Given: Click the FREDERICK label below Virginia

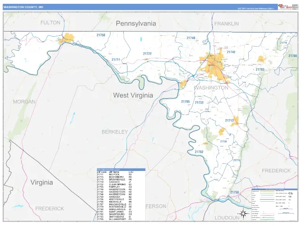Looking at the screenshot, I should pos(49,209).
